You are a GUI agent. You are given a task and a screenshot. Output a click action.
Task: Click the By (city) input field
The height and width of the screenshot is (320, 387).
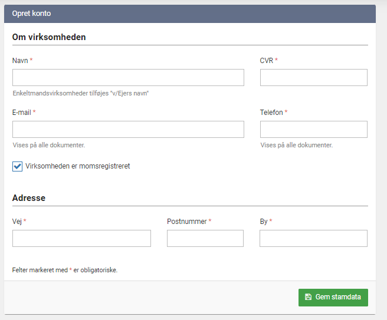tap(313, 238)
